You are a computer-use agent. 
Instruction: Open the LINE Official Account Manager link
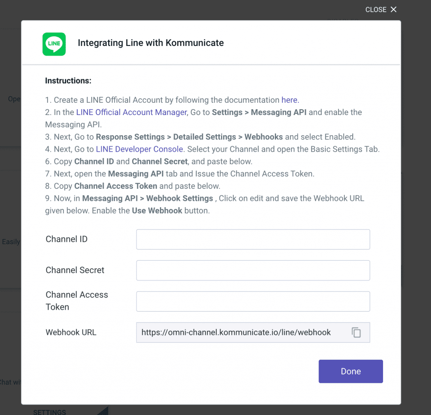(131, 112)
